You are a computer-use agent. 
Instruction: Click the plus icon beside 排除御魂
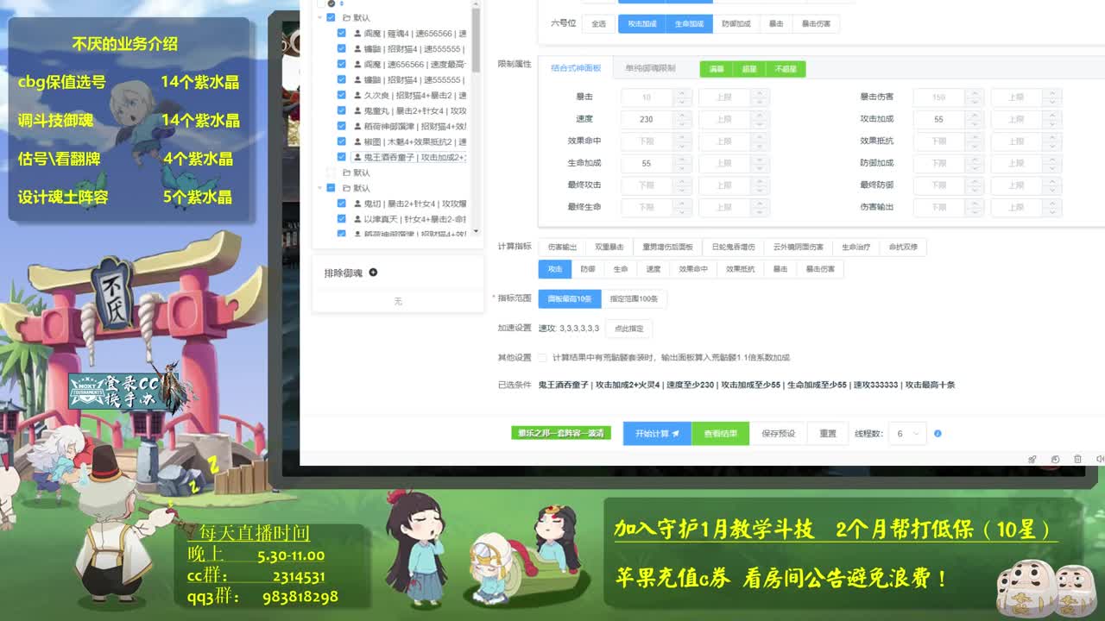tap(373, 273)
